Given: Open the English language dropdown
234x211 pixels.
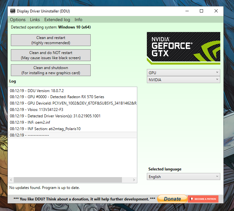Looking at the screenshot, I should pyautogui.click(x=184, y=176).
